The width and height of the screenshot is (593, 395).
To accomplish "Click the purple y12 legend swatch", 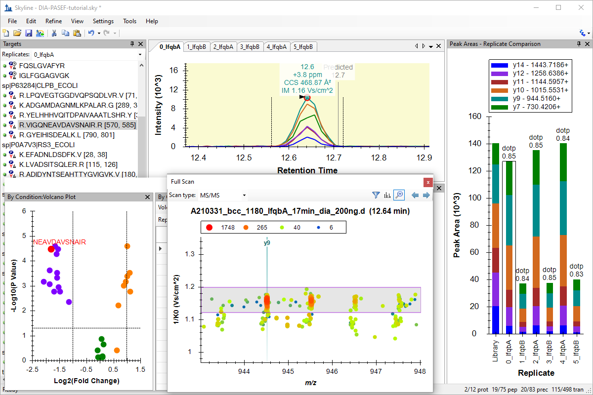I will (x=500, y=73).
